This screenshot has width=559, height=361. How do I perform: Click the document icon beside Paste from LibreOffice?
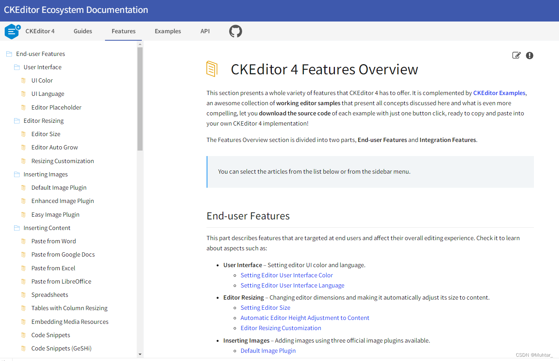[24, 282]
